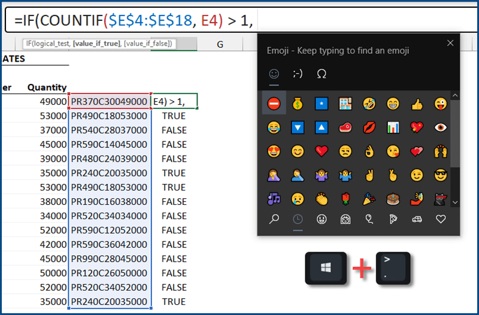This screenshot has width=479, height=315.
Task: Choose the eye emoji
Action: 441,128
